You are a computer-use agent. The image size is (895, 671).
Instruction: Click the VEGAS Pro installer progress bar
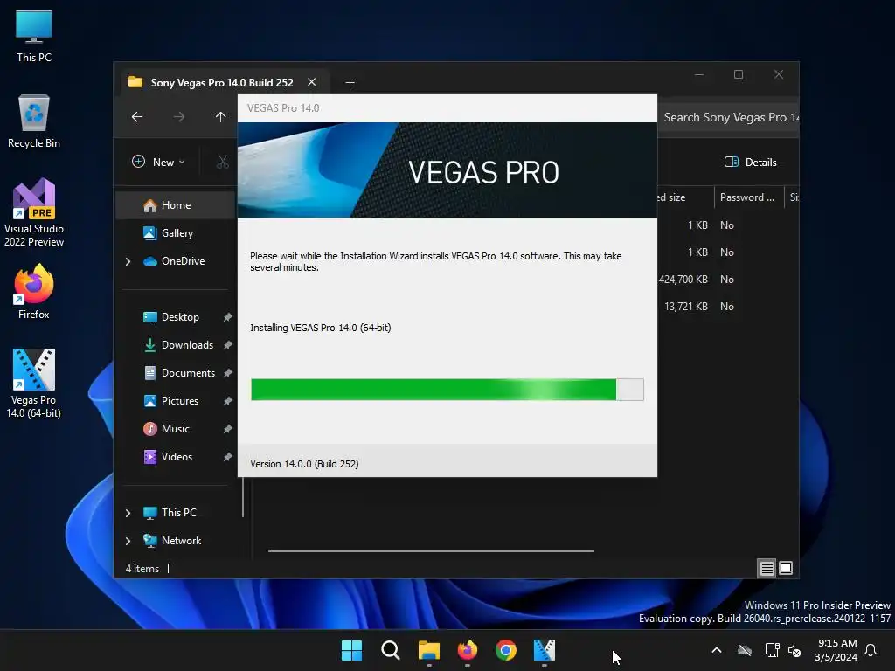(x=447, y=390)
